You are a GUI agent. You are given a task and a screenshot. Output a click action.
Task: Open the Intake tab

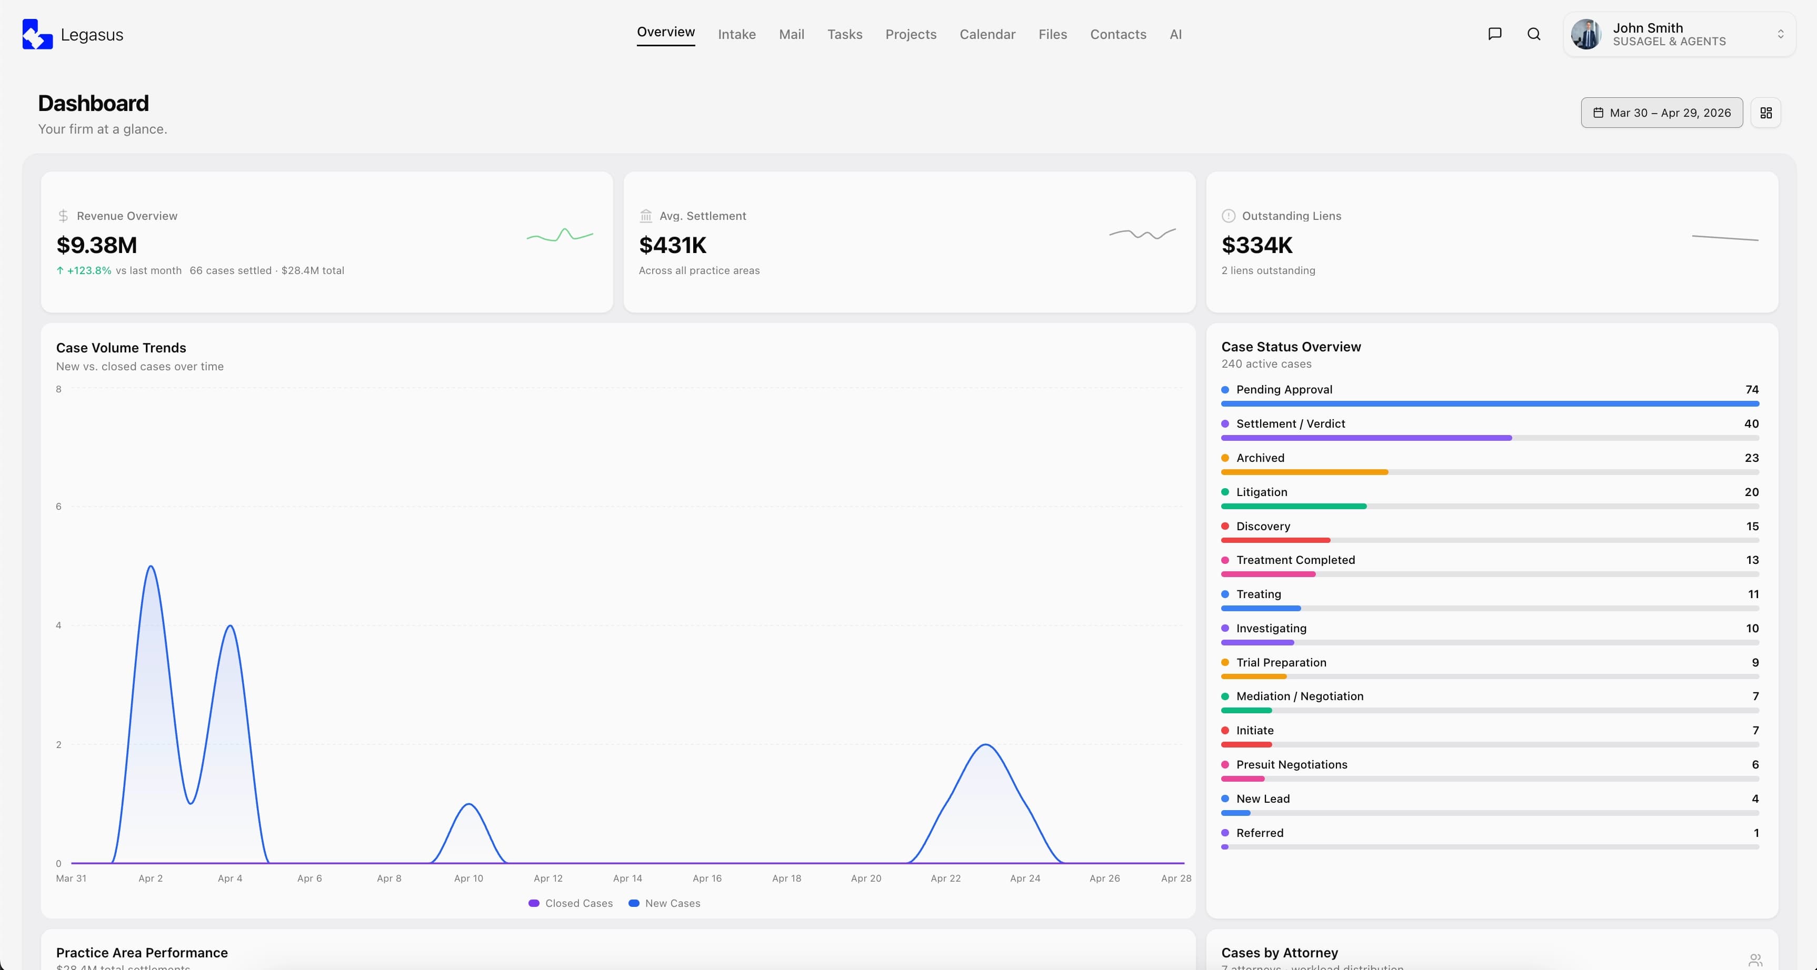click(x=736, y=34)
